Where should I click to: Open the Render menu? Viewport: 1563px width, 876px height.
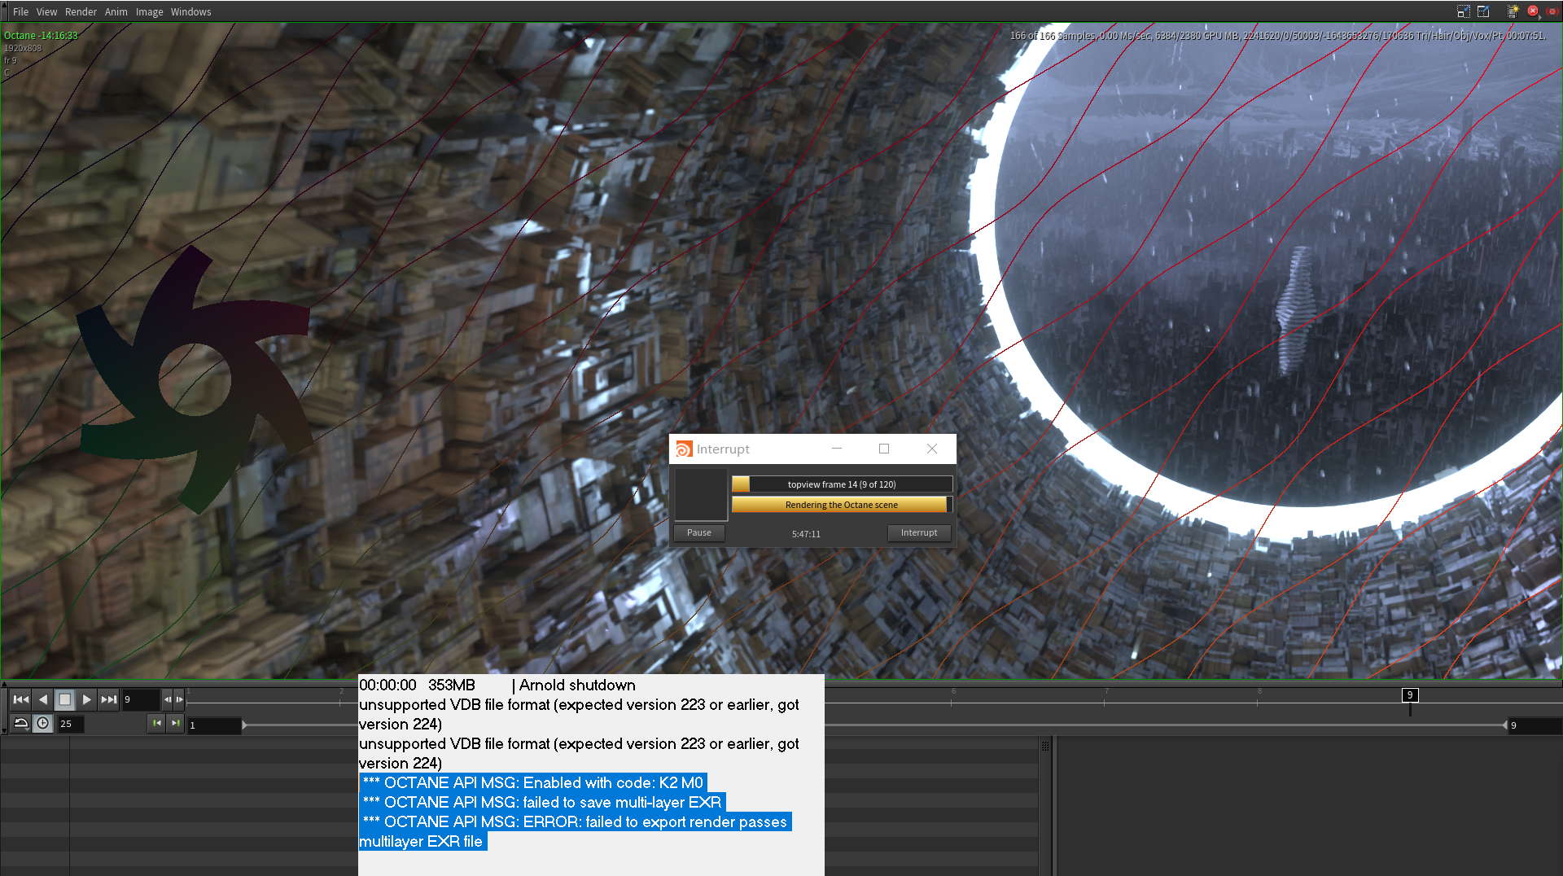coord(81,11)
